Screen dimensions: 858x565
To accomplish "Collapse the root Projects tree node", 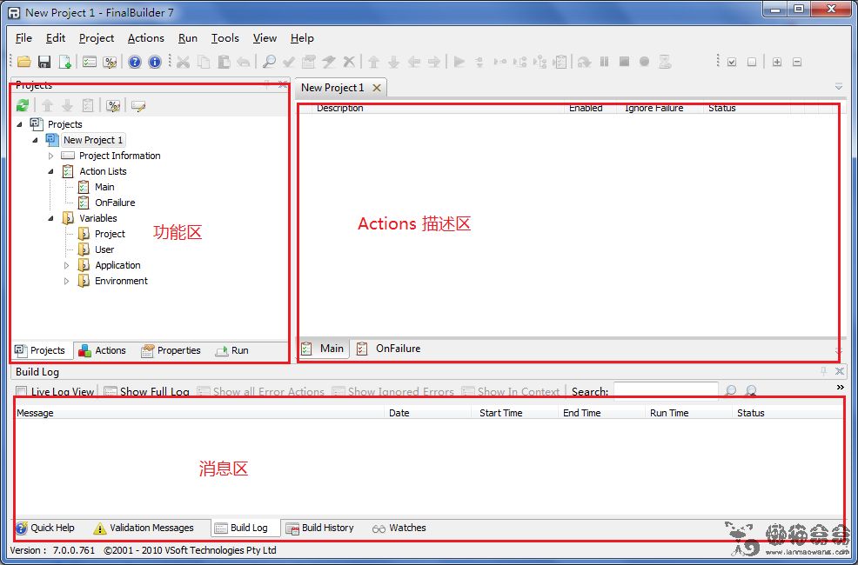I will point(20,124).
